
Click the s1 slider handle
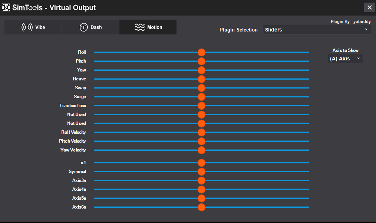point(201,163)
